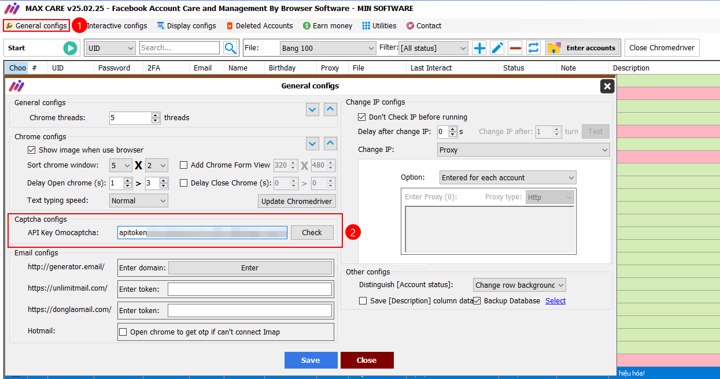Click the green Start play icon
720x379 pixels.
point(70,48)
